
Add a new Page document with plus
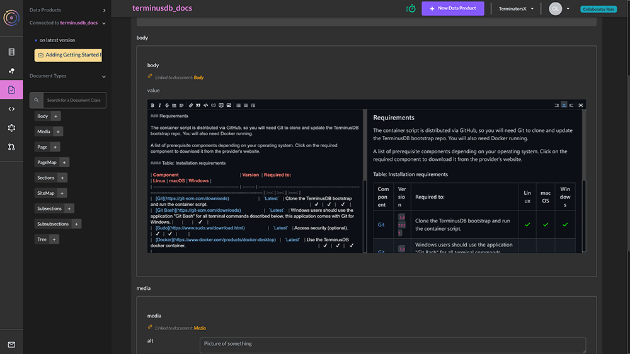(x=55, y=147)
